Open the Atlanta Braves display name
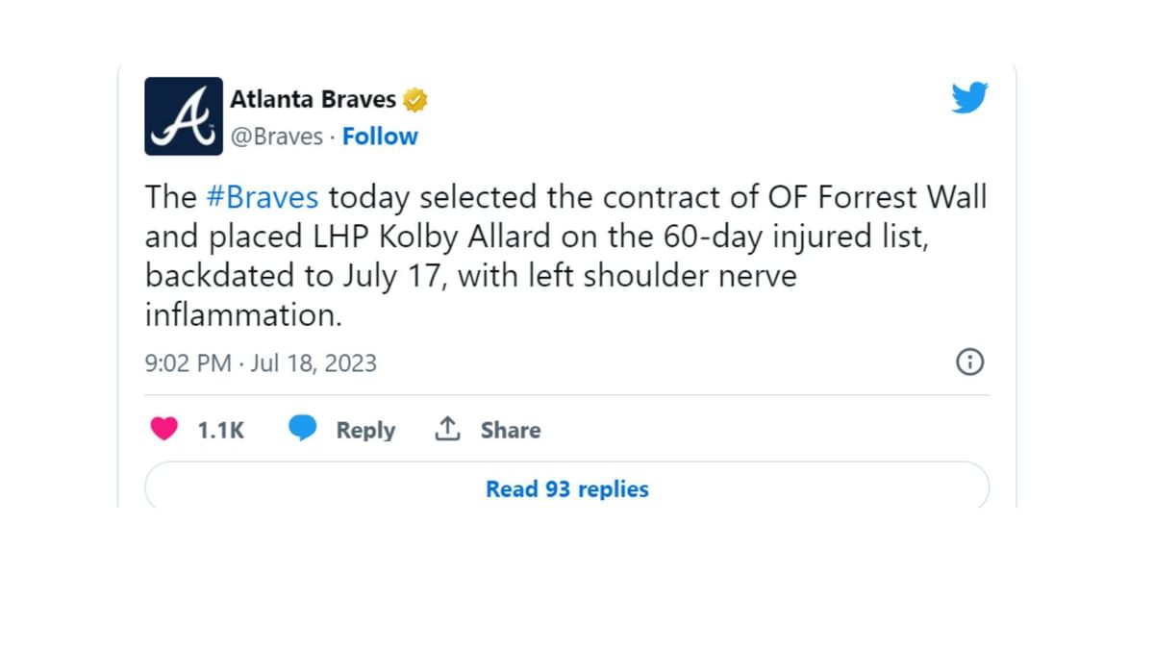This screenshot has height=649, width=1154. point(313,100)
